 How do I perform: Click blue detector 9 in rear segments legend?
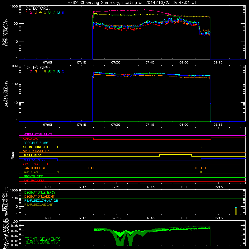pos(63,72)
